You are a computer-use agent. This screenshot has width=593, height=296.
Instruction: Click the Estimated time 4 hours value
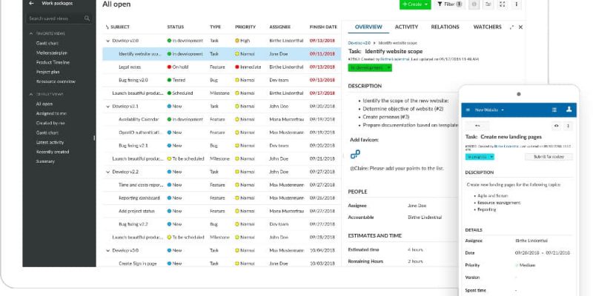tap(415, 250)
